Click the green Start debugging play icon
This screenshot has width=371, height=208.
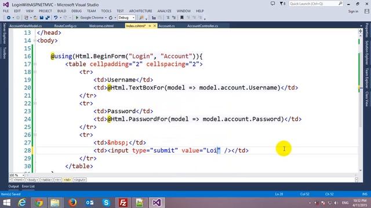click(x=77, y=18)
